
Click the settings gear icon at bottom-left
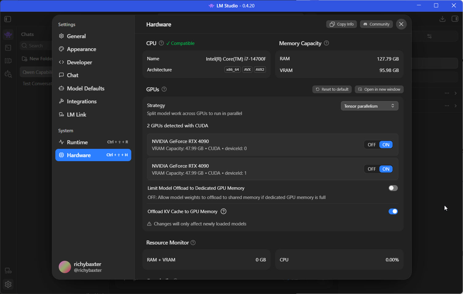click(8, 284)
